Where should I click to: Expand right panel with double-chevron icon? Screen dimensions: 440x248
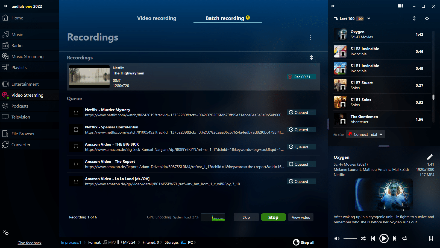point(333,6)
